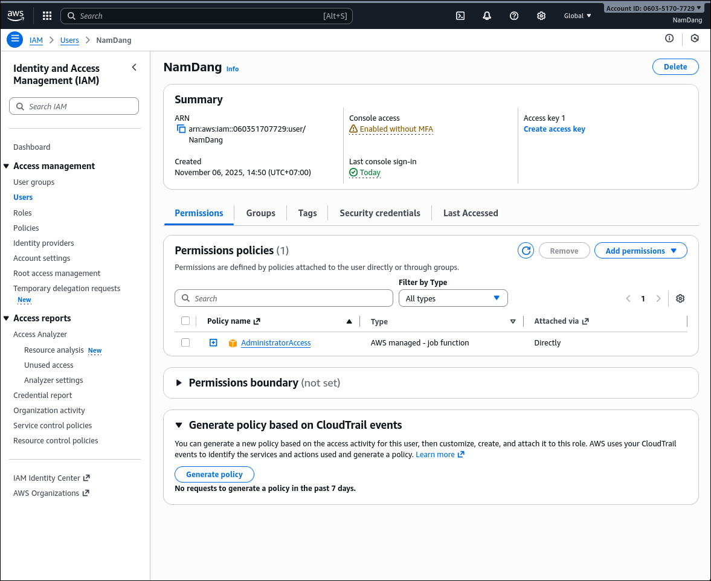
Task: Refresh the permissions policies list
Action: pos(526,251)
